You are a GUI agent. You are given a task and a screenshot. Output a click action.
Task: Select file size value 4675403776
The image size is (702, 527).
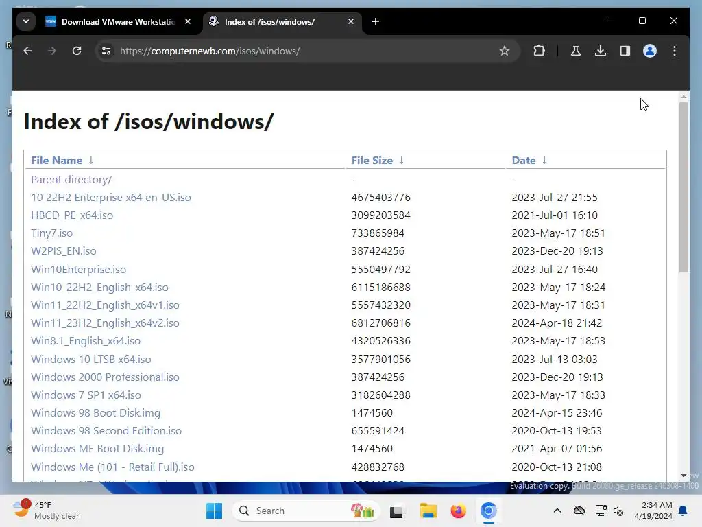pyautogui.click(x=381, y=198)
